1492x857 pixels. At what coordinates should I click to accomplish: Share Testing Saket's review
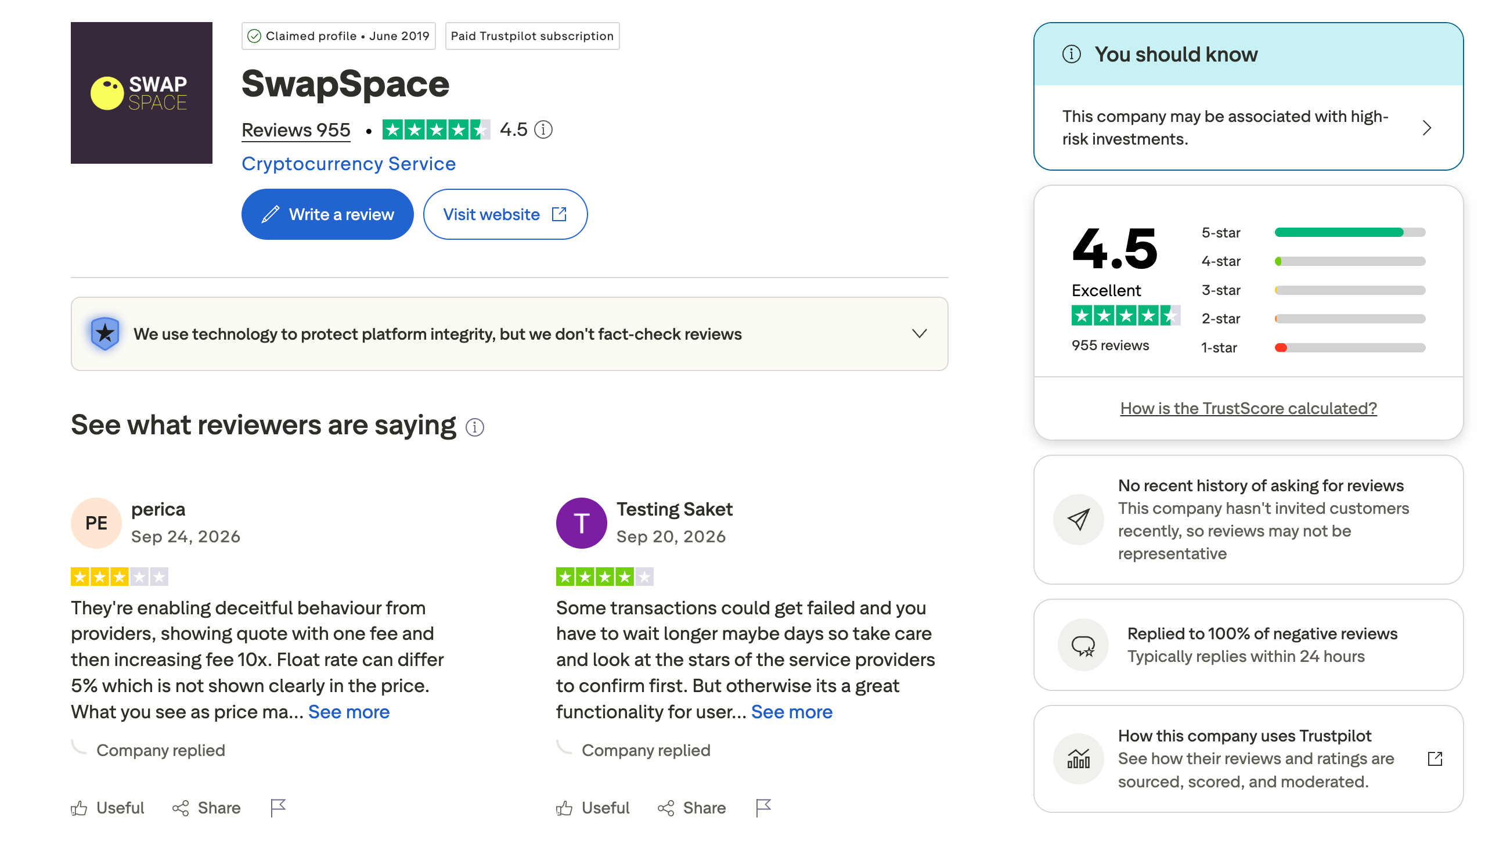(x=692, y=808)
